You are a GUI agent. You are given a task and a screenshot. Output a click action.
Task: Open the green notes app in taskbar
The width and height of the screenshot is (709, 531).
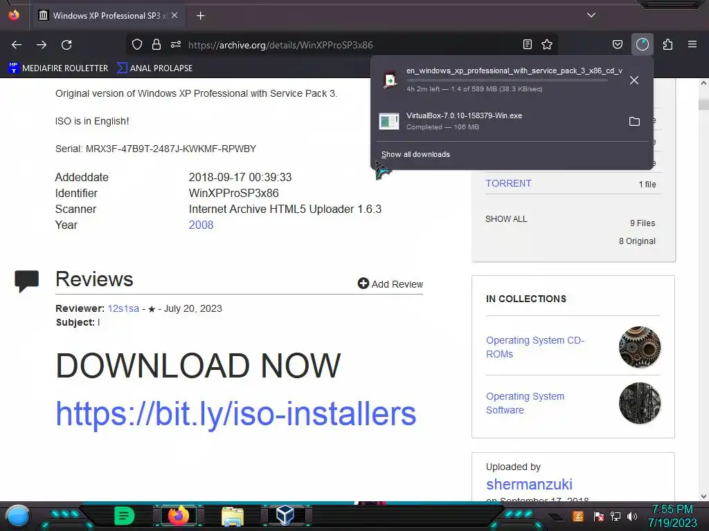[x=125, y=516]
